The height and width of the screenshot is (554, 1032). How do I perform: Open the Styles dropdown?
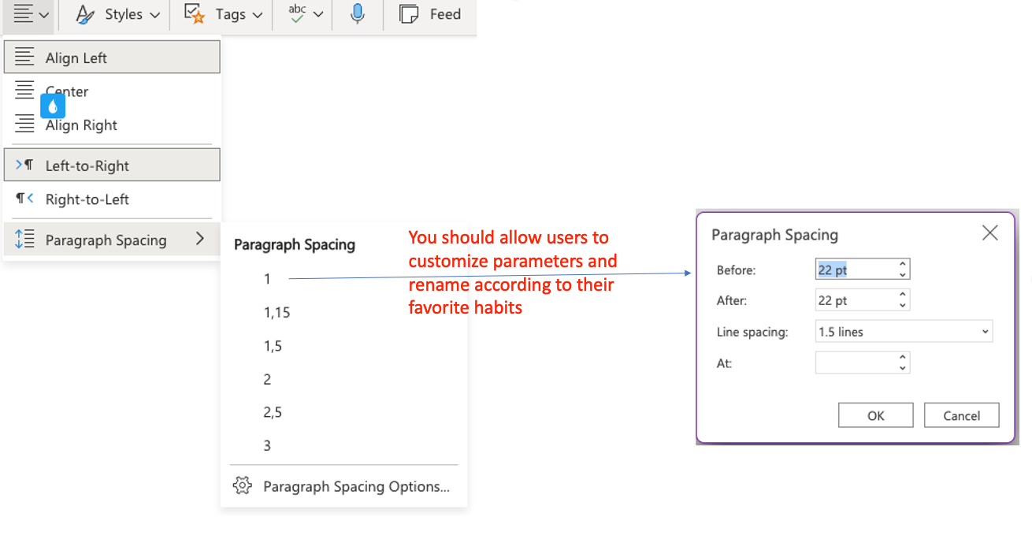(x=117, y=14)
